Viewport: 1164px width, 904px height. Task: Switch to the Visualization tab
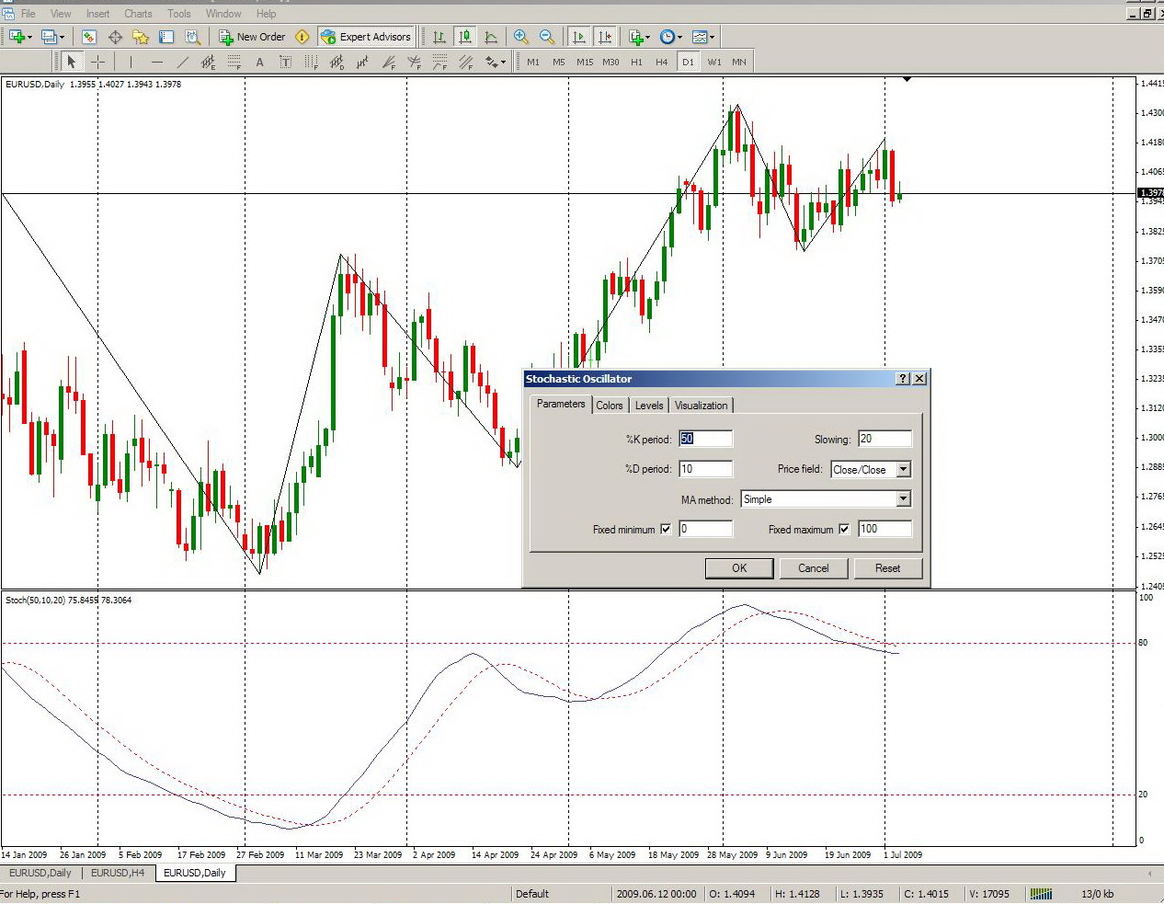tap(702, 406)
